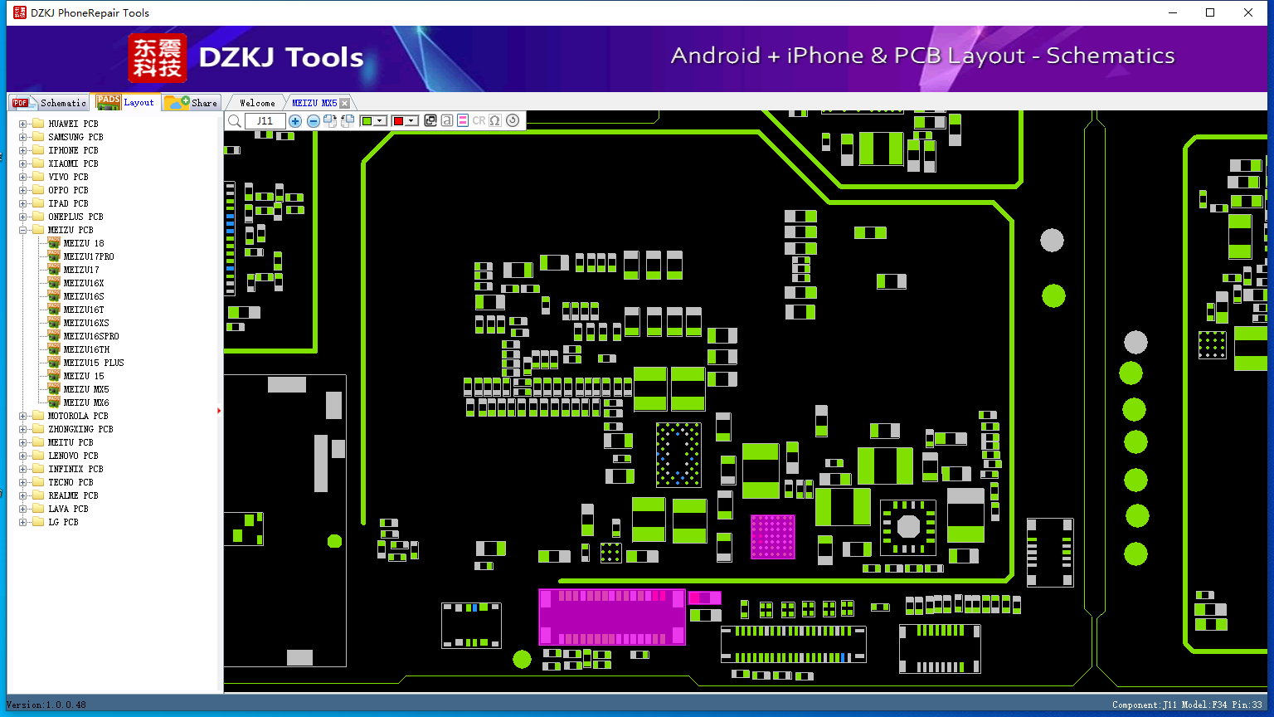
Task: Open the red color dropdown arrow
Action: pos(412,121)
